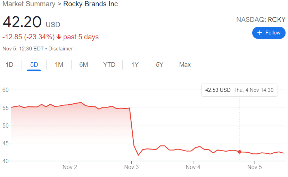This screenshot has height=177, width=288.
Task: Click NASDAQ: RCKY ticker text
Action: (x=261, y=19)
